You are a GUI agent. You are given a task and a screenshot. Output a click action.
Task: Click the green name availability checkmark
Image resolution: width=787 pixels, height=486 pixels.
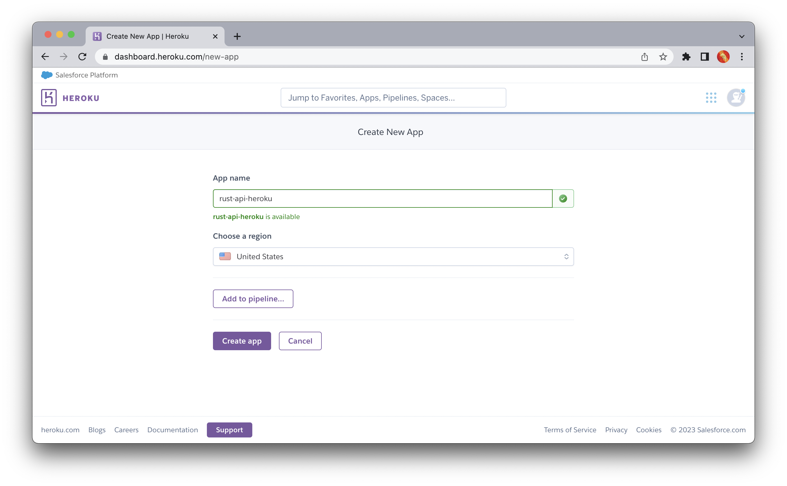(x=563, y=198)
